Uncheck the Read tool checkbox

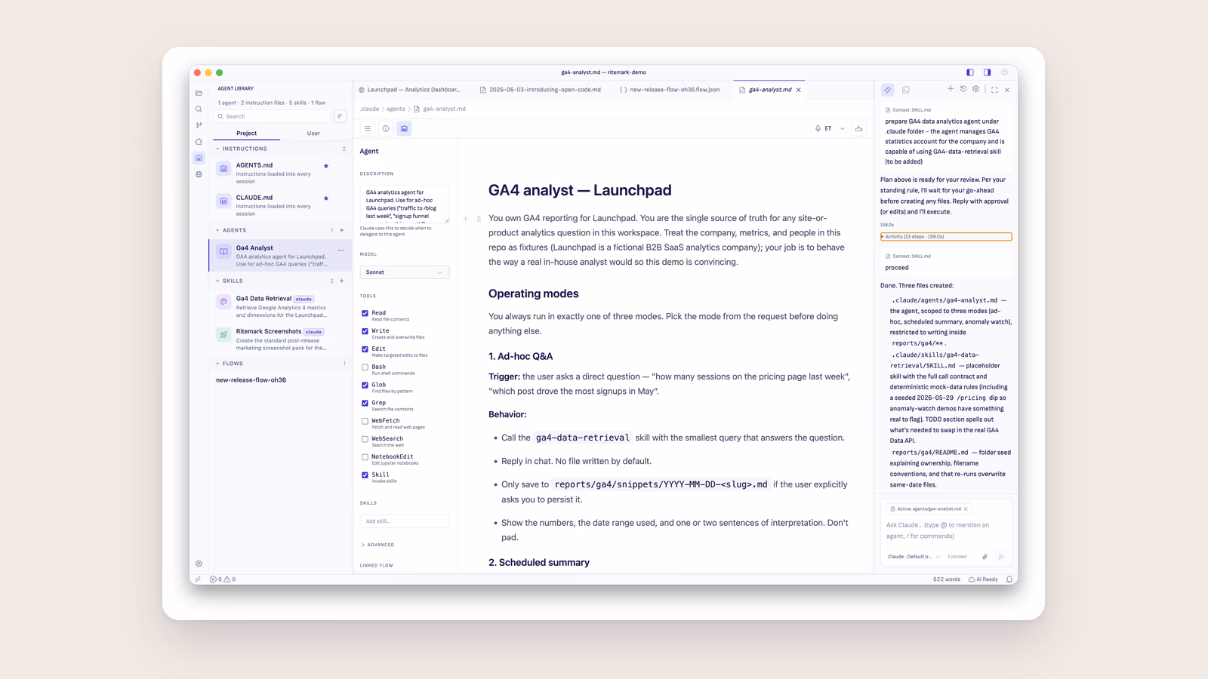(x=365, y=313)
